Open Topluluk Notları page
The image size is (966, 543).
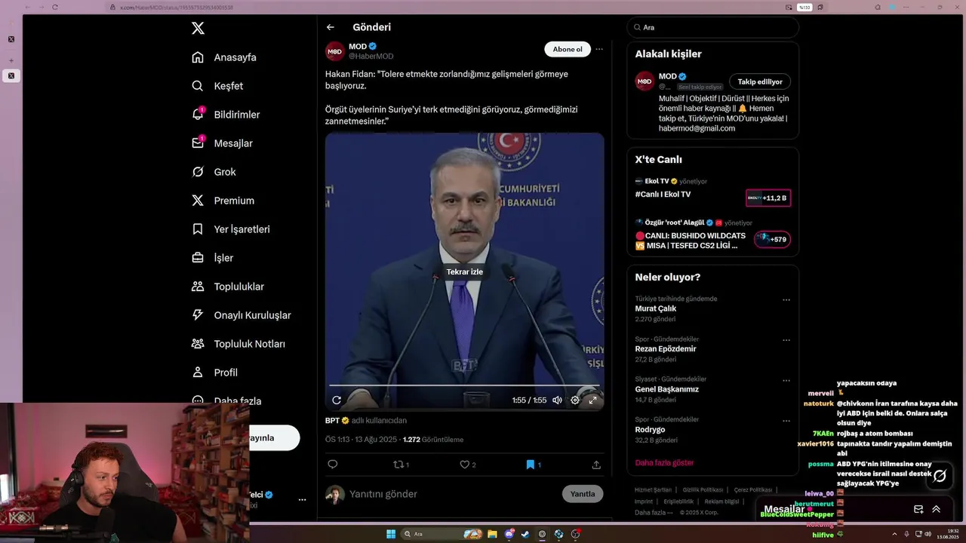tap(238, 344)
